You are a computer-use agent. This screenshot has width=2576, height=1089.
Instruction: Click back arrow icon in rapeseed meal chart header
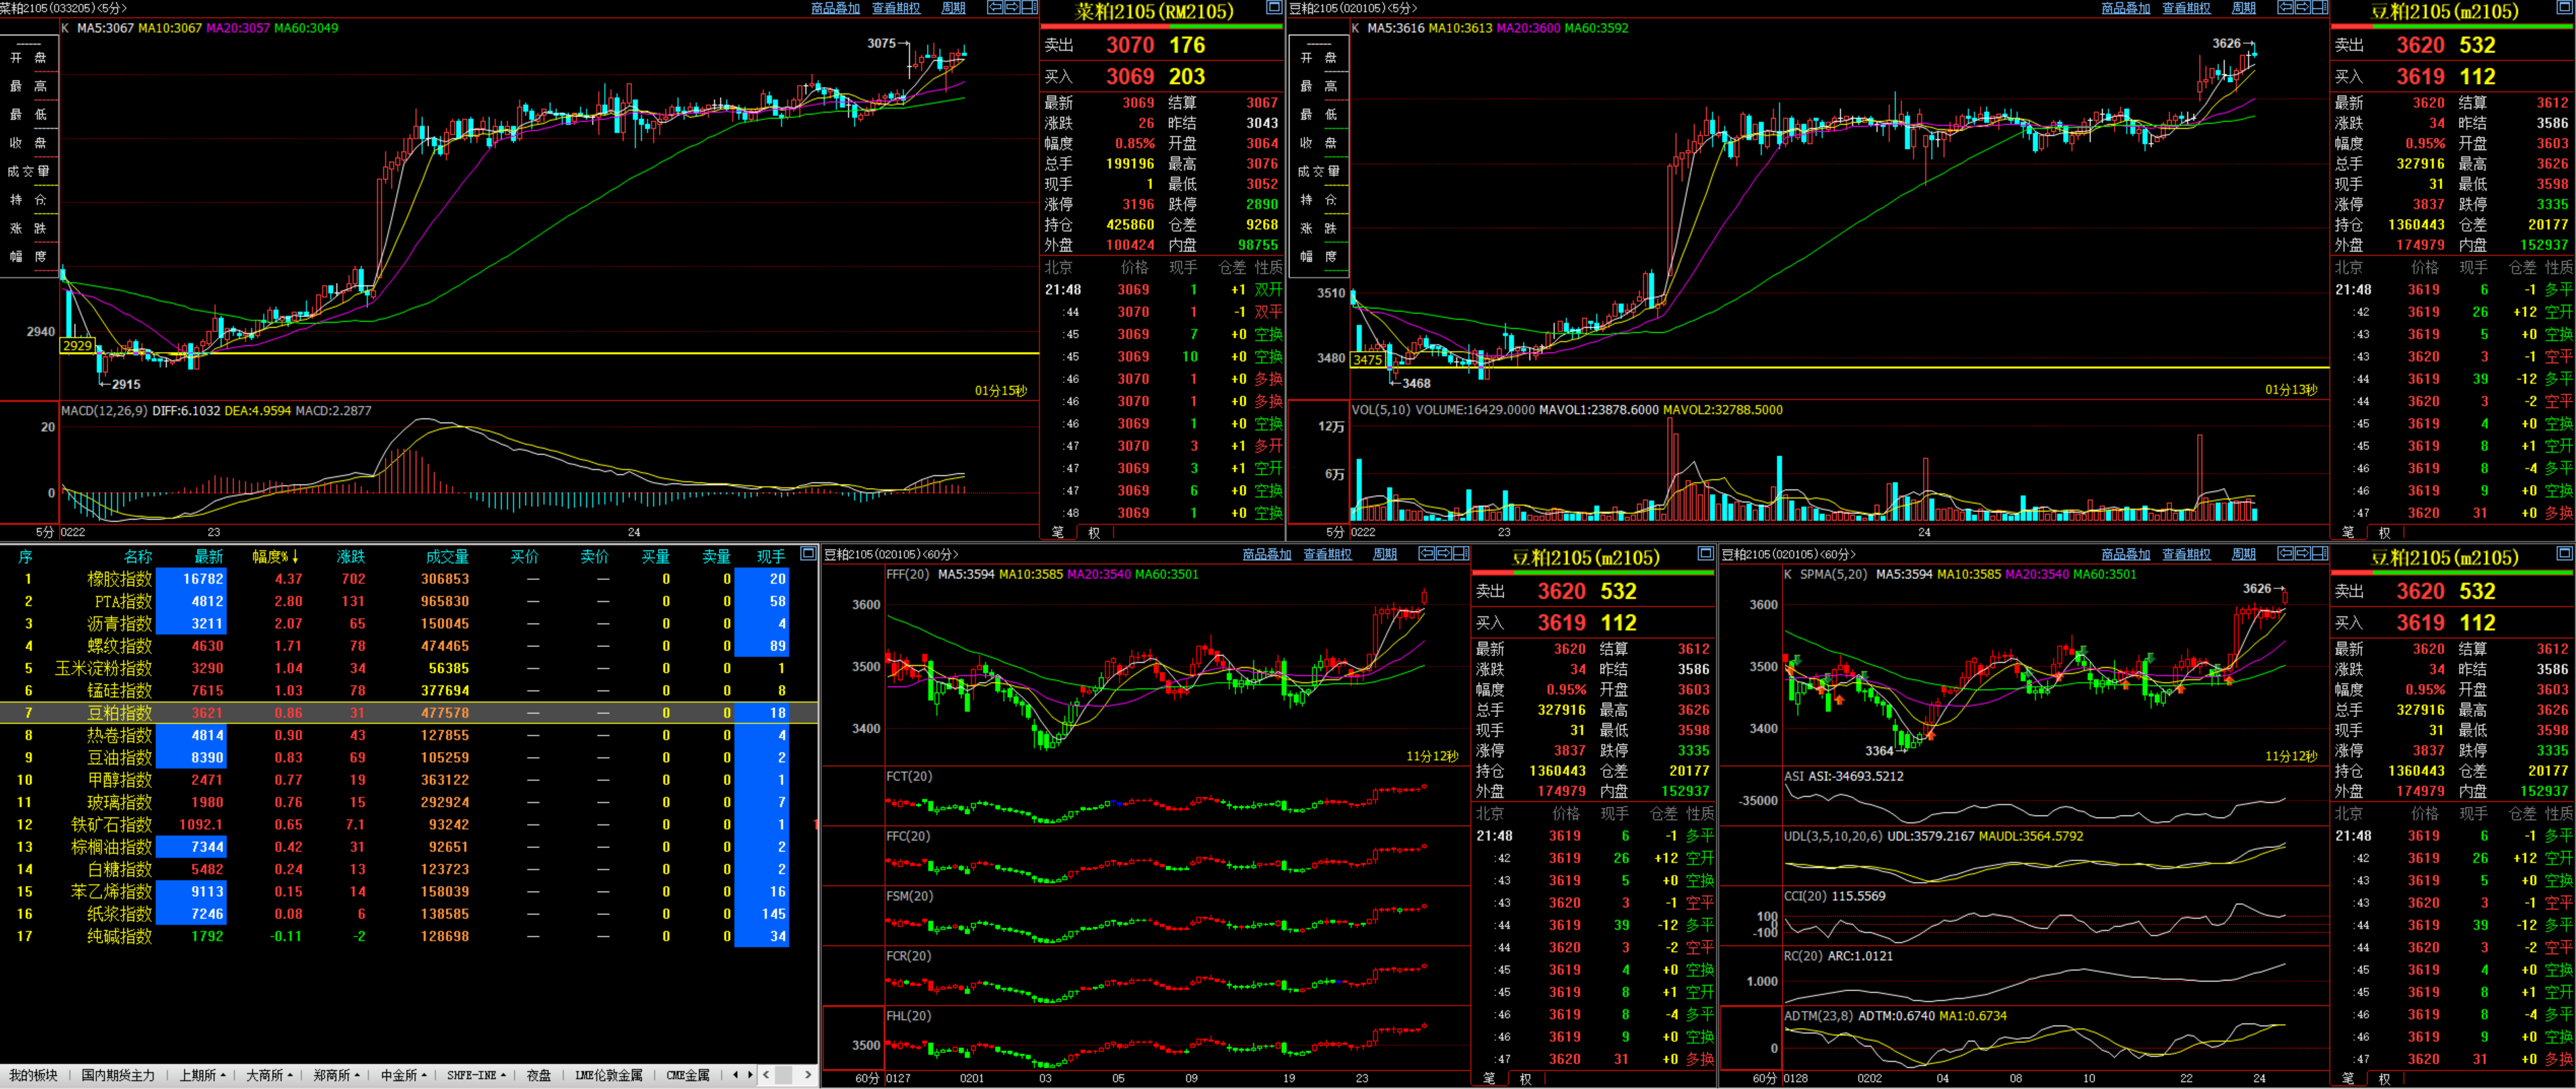(x=995, y=7)
